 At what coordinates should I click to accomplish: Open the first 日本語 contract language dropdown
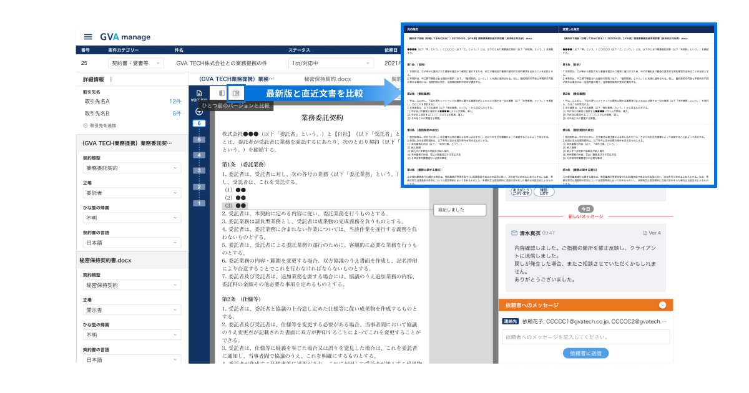click(x=132, y=243)
